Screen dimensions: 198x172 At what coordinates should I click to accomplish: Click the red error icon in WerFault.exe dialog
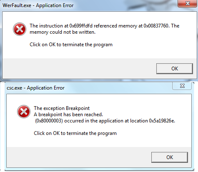(20, 29)
